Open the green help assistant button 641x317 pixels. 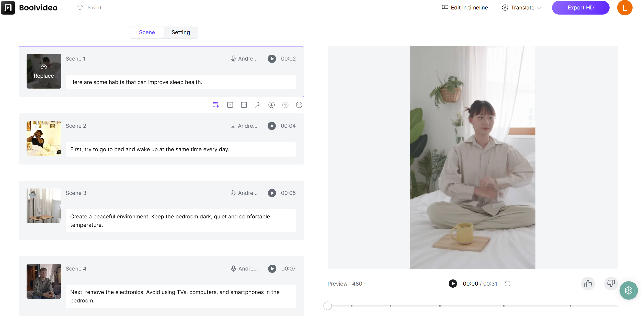[628, 290]
